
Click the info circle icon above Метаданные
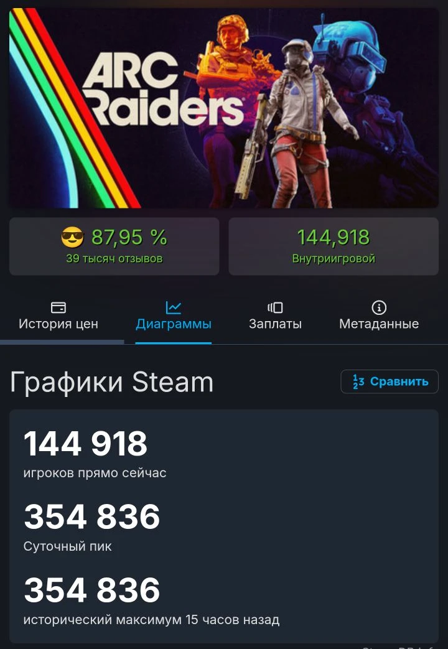tap(379, 307)
